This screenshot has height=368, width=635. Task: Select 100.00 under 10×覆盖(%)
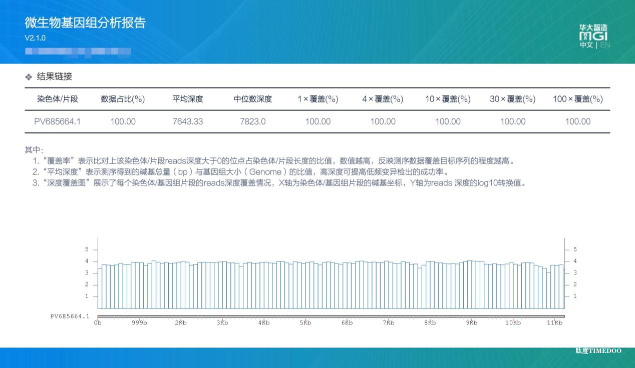click(448, 121)
